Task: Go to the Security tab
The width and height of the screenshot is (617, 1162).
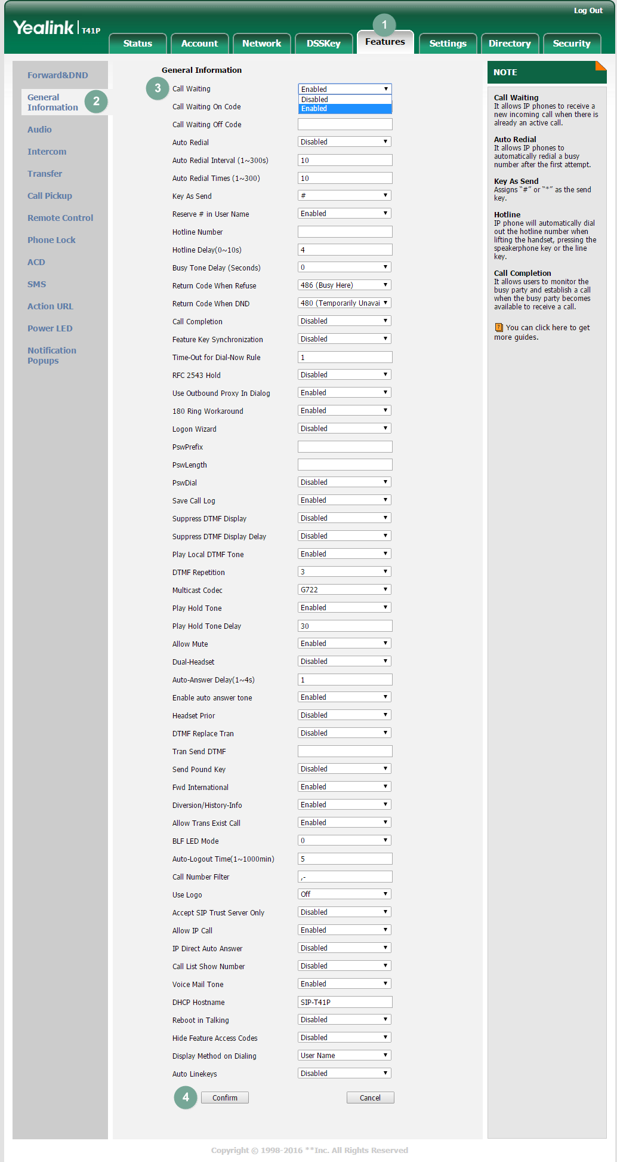Action: 571,44
